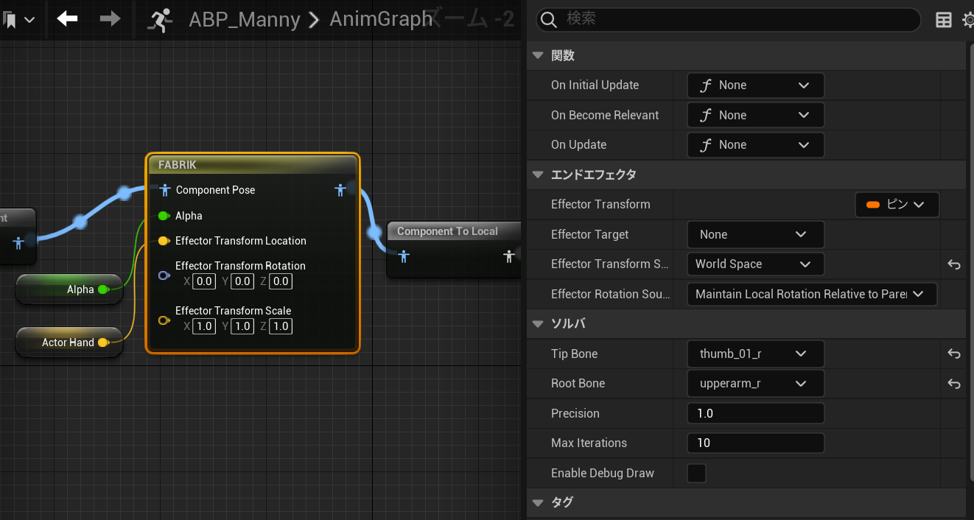Collapse the タグ section
Viewport: 974px width, 520px height.
(x=538, y=502)
